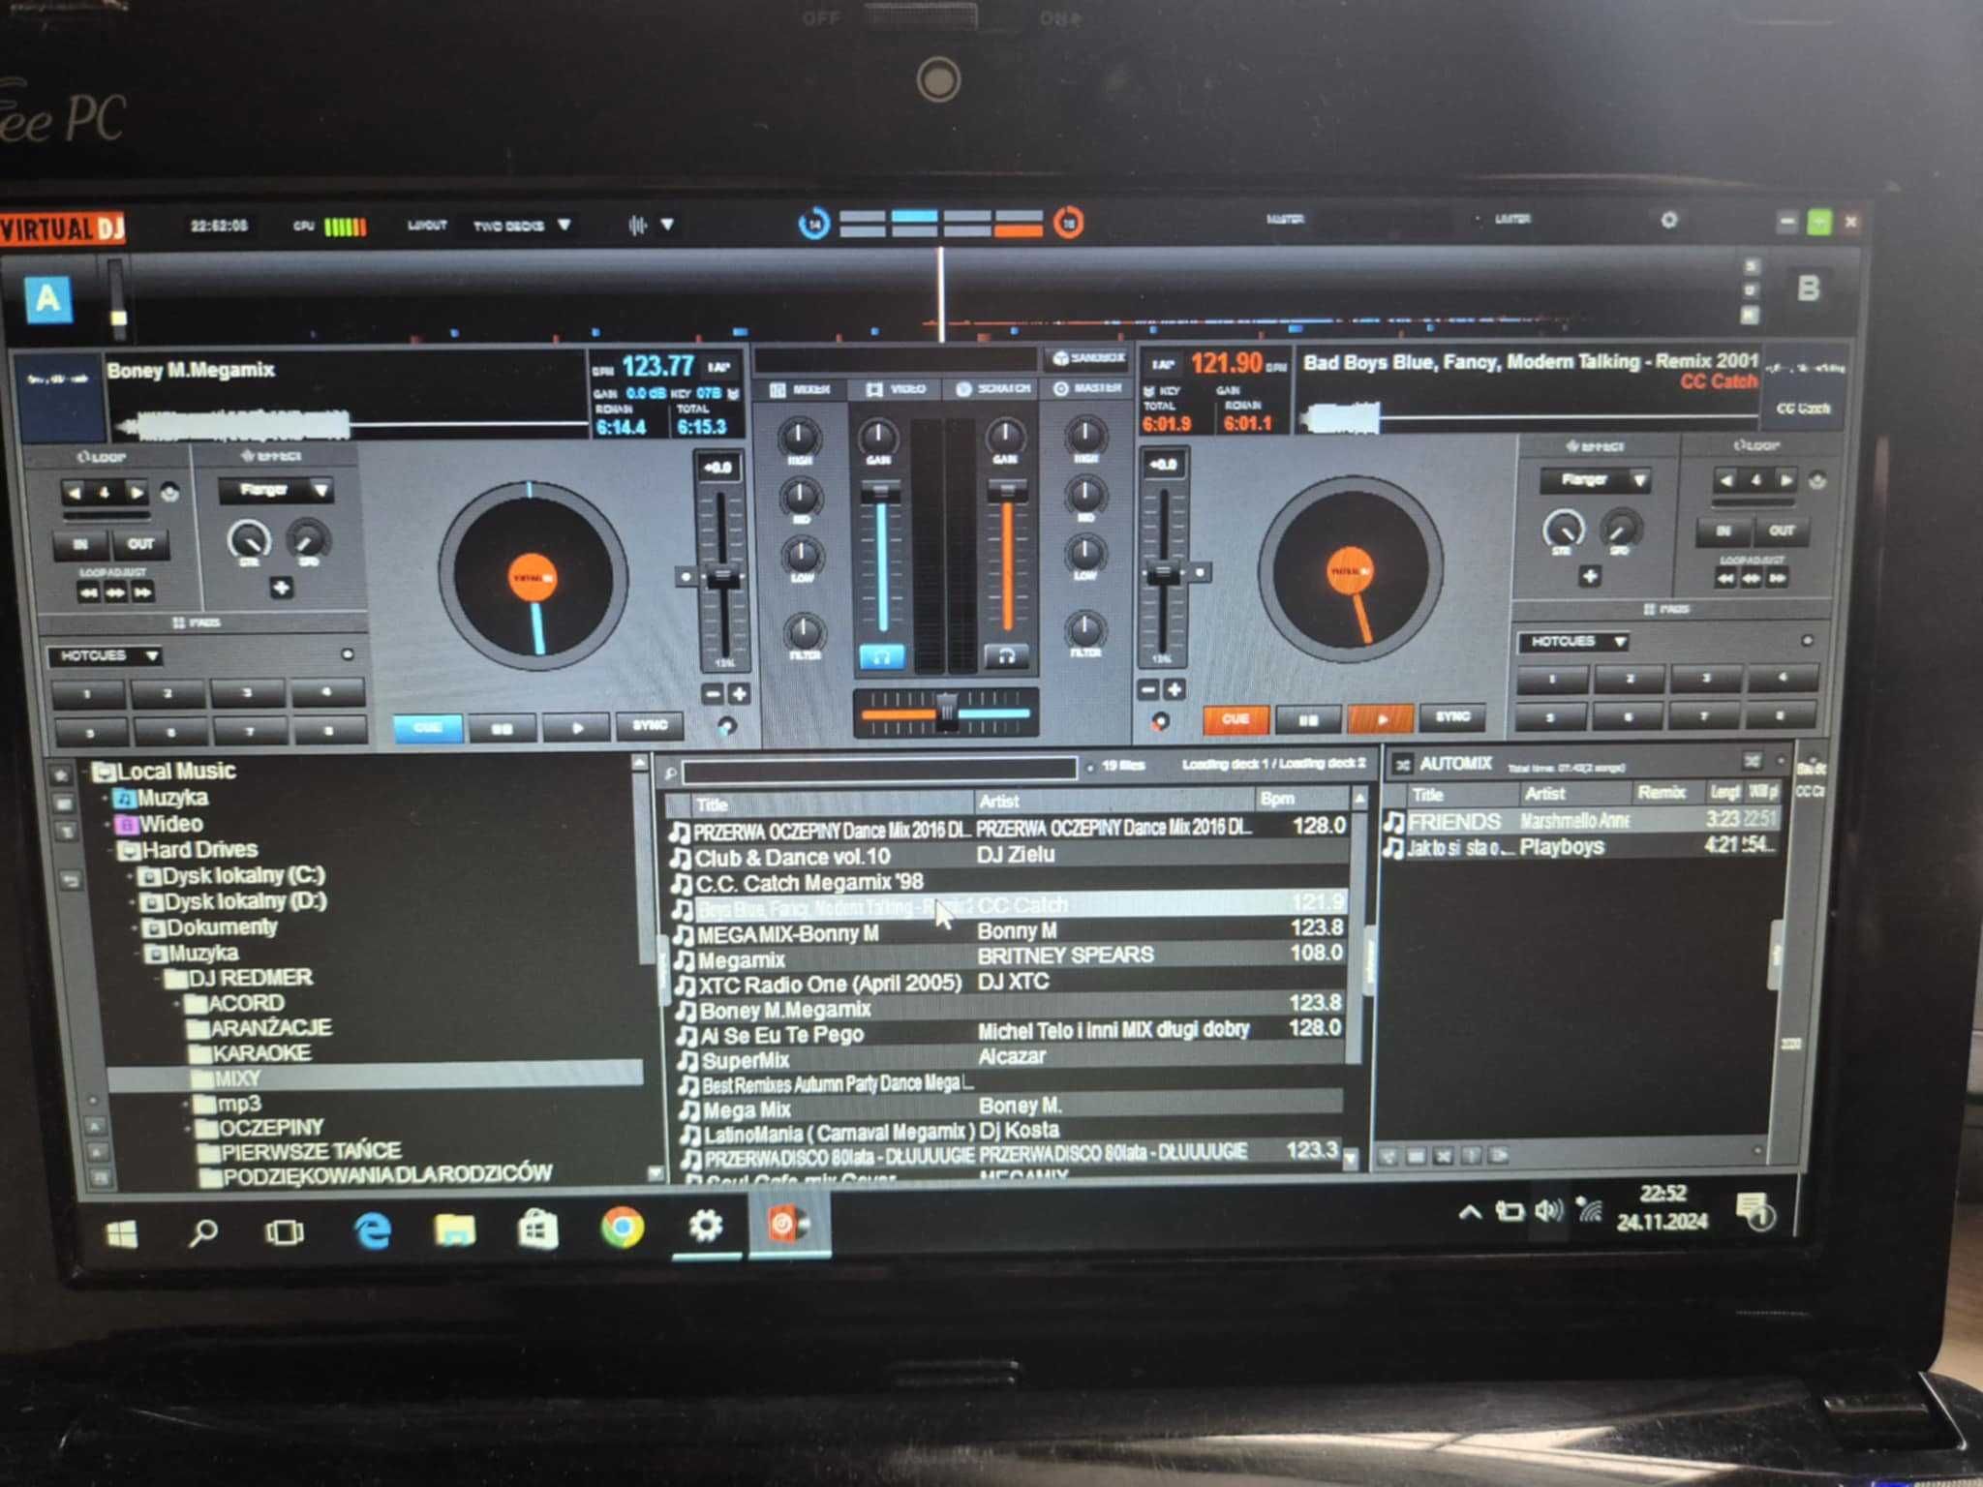1983x1487 pixels.
Task: Open VirtualDJ settings gear icon
Action: 1668,220
